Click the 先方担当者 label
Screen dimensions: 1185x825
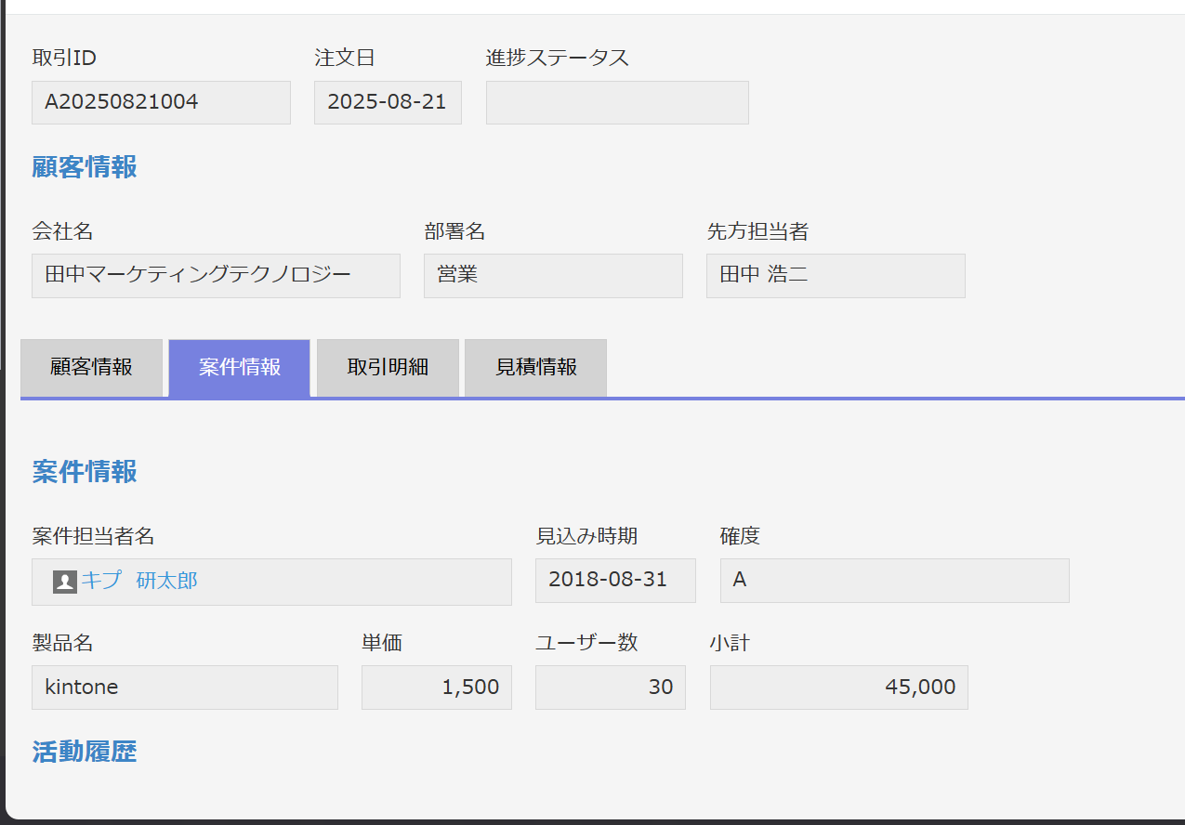(757, 231)
